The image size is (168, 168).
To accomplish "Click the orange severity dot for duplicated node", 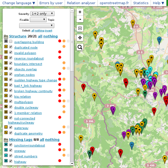I will point(64,46).
